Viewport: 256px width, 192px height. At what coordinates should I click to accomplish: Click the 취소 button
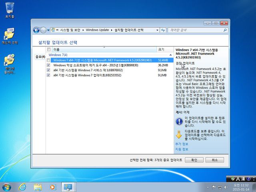click(214, 160)
